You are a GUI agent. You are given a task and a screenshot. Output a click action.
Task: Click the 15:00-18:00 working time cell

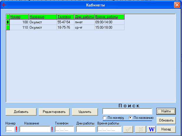point(109,27)
